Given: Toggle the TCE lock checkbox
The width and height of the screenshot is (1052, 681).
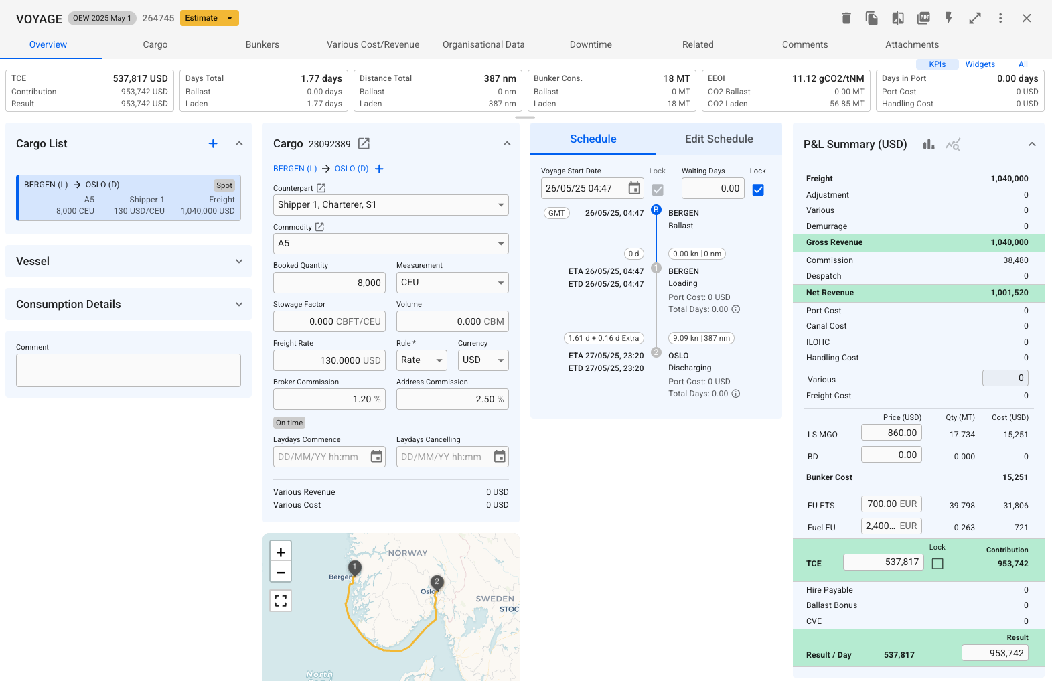Looking at the screenshot, I should coord(937,564).
